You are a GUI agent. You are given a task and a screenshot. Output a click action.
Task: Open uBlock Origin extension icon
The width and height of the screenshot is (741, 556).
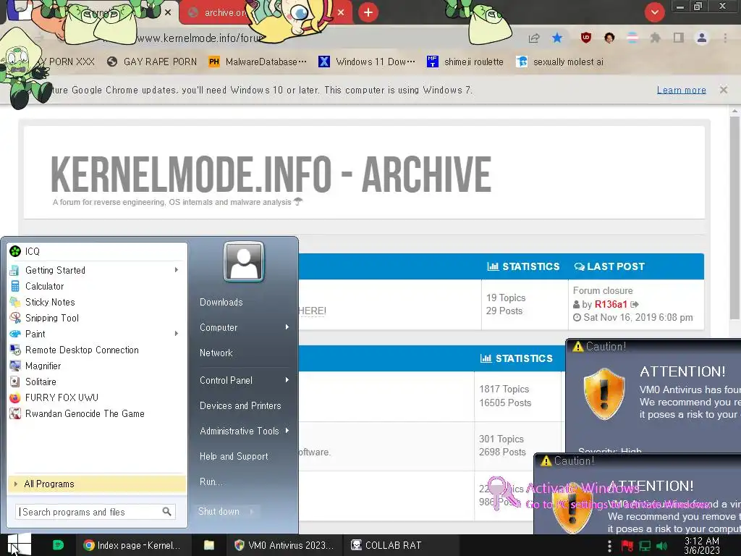[586, 38]
